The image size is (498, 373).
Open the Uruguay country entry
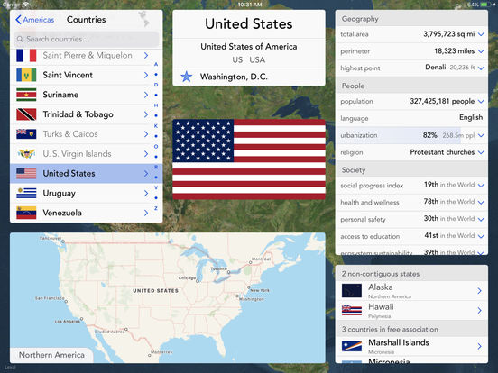pyautogui.click(x=86, y=193)
